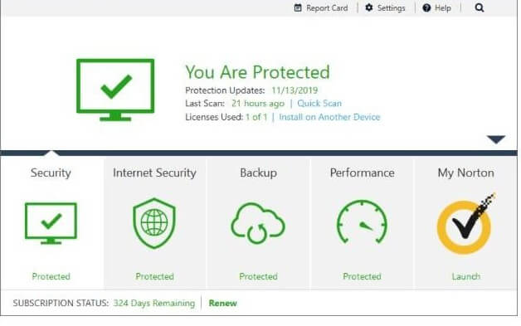
Task: Click the Report Card text link
Action: pyautogui.click(x=327, y=8)
